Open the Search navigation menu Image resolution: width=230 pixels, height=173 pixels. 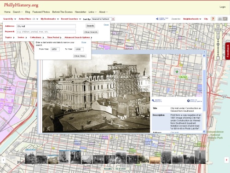tap(17, 12)
